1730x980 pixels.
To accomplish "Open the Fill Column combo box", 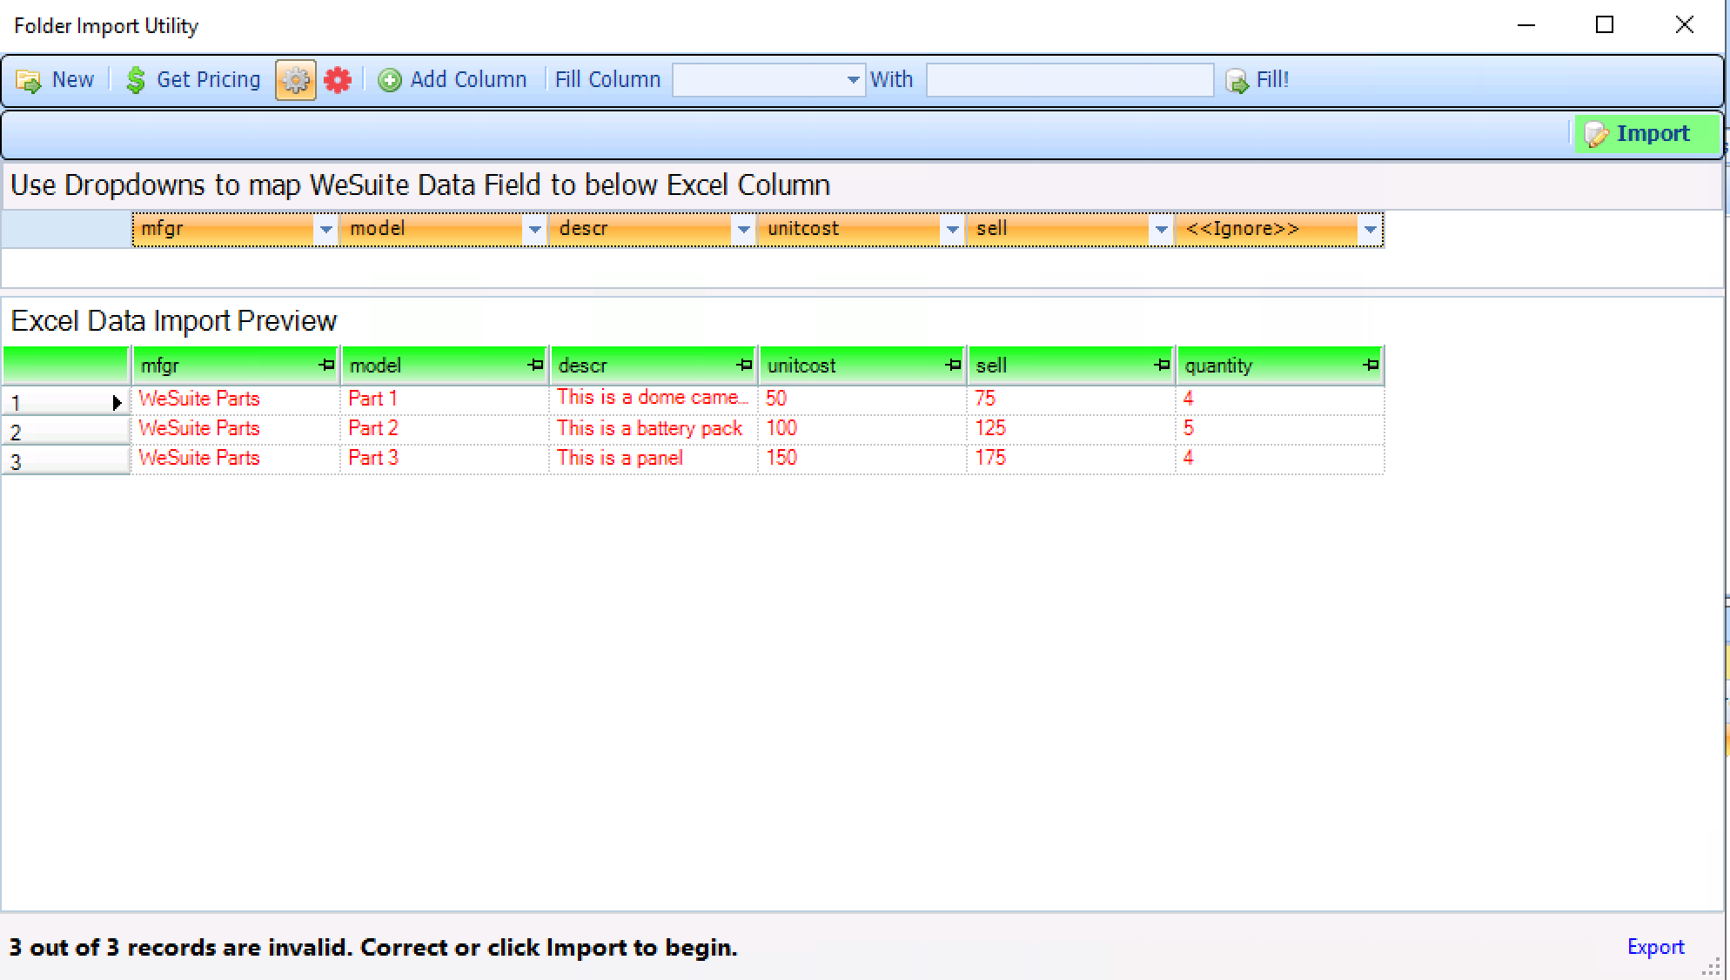I will tap(768, 80).
